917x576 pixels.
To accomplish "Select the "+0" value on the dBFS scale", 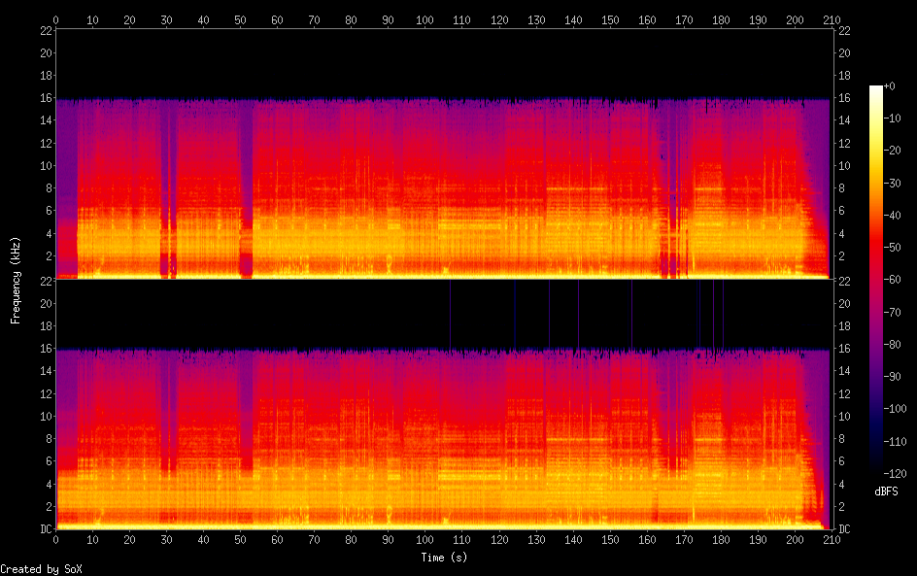I will (x=889, y=85).
